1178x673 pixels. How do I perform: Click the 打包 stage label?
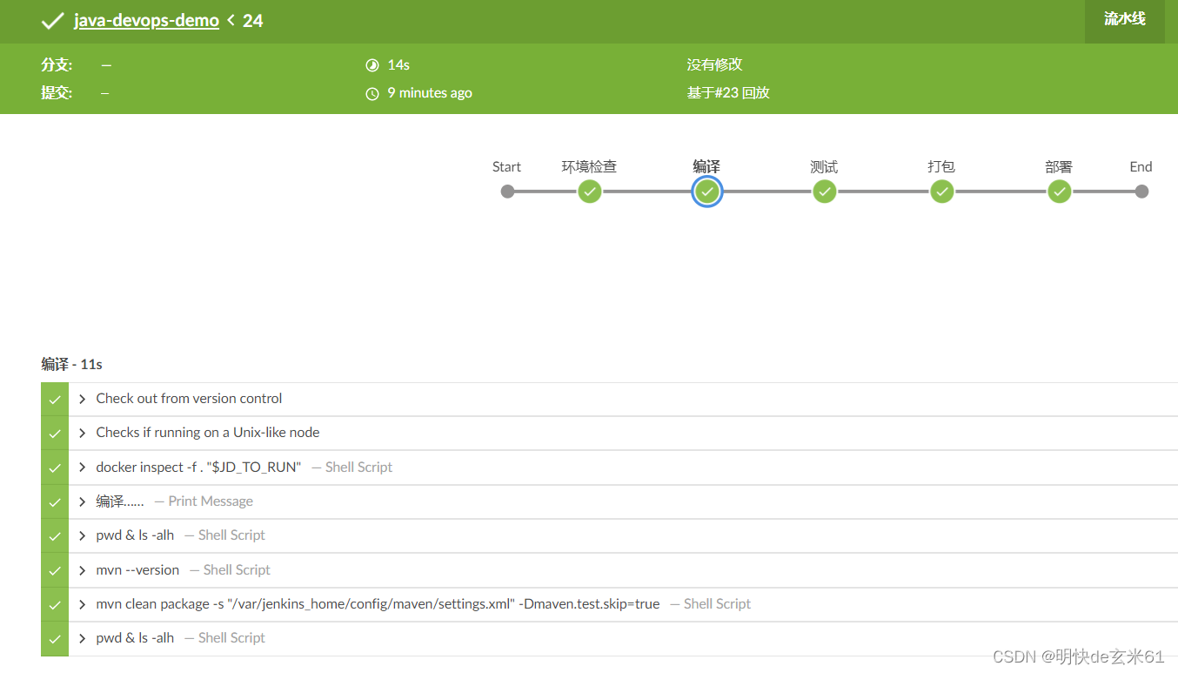(x=941, y=166)
